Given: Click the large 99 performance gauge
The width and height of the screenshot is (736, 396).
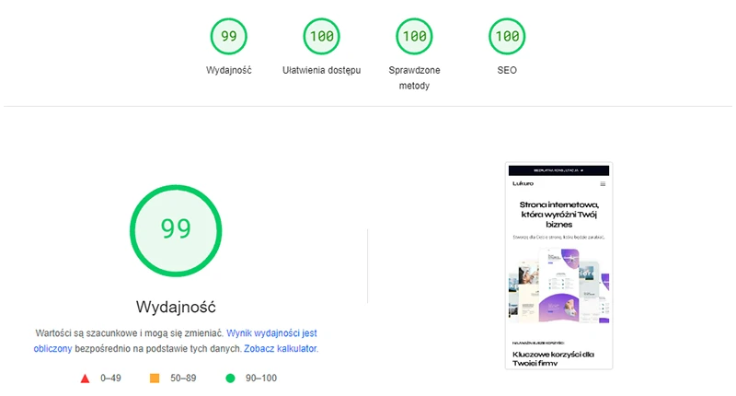Looking at the screenshot, I should (176, 228).
